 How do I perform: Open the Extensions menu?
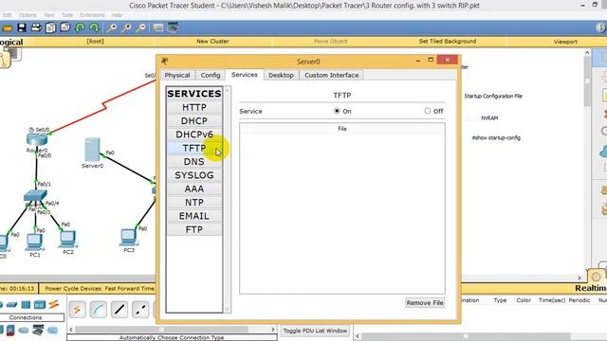tap(92, 15)
